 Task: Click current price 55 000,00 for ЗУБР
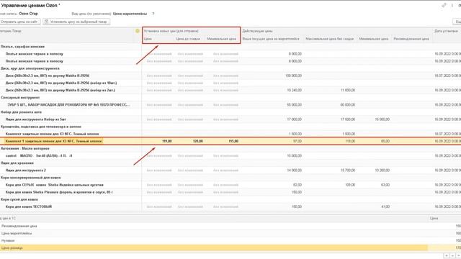click(295, 105)
